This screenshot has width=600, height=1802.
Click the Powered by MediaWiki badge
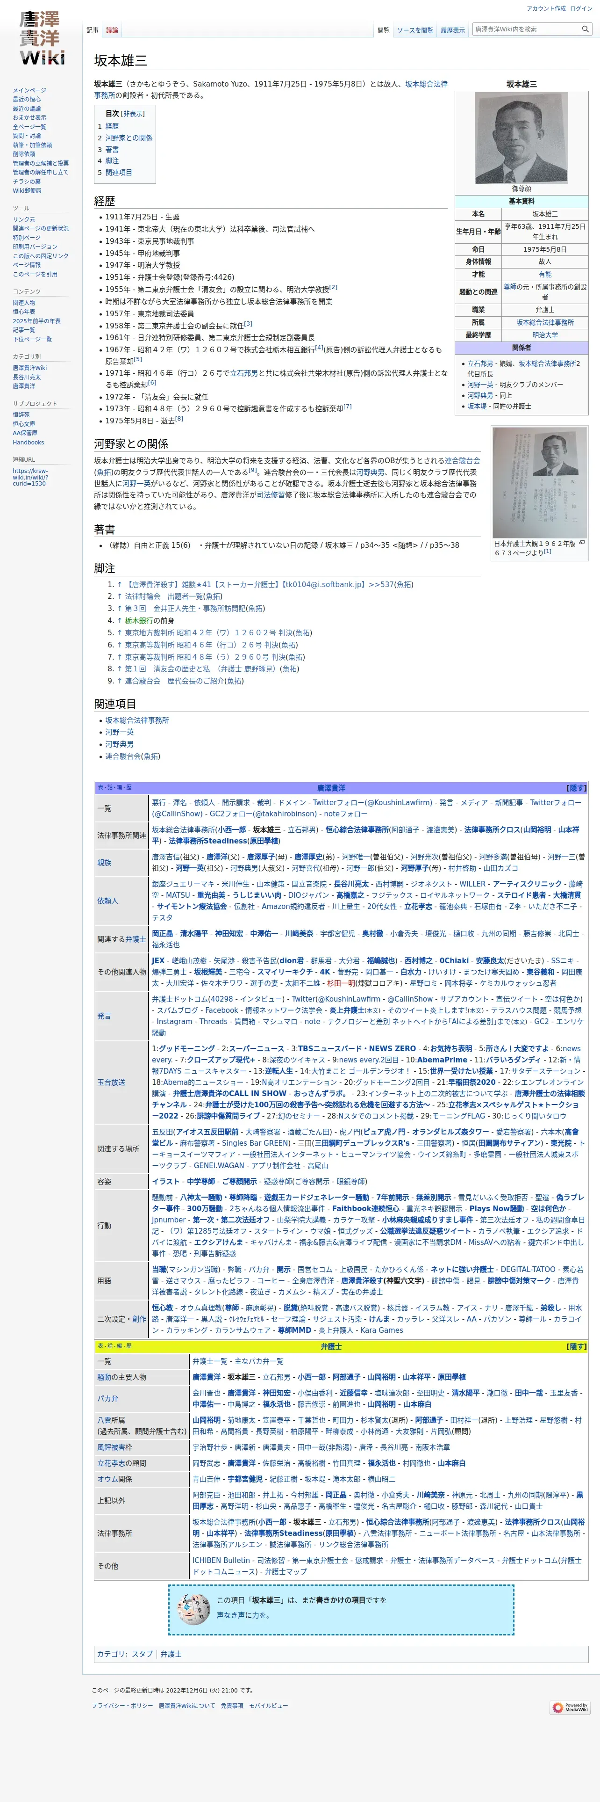click(569, 1708)
